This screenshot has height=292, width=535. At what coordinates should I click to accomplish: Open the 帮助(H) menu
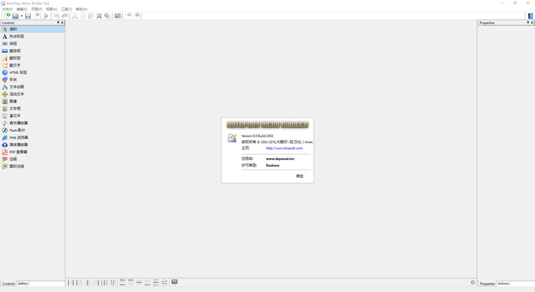81,9
